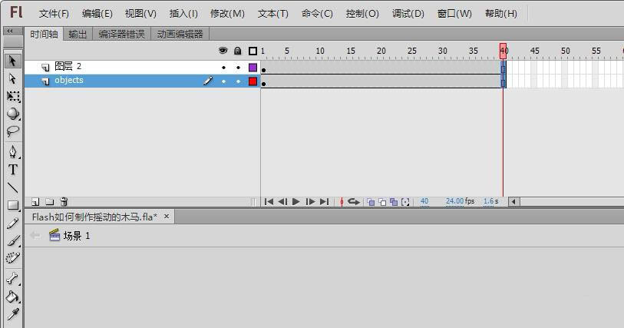The height and width of the screenshot is (328, 624).
Task: Toggle lock-all-layers padlock header icon
Action: pyautogui.click(x=238, y=51)
